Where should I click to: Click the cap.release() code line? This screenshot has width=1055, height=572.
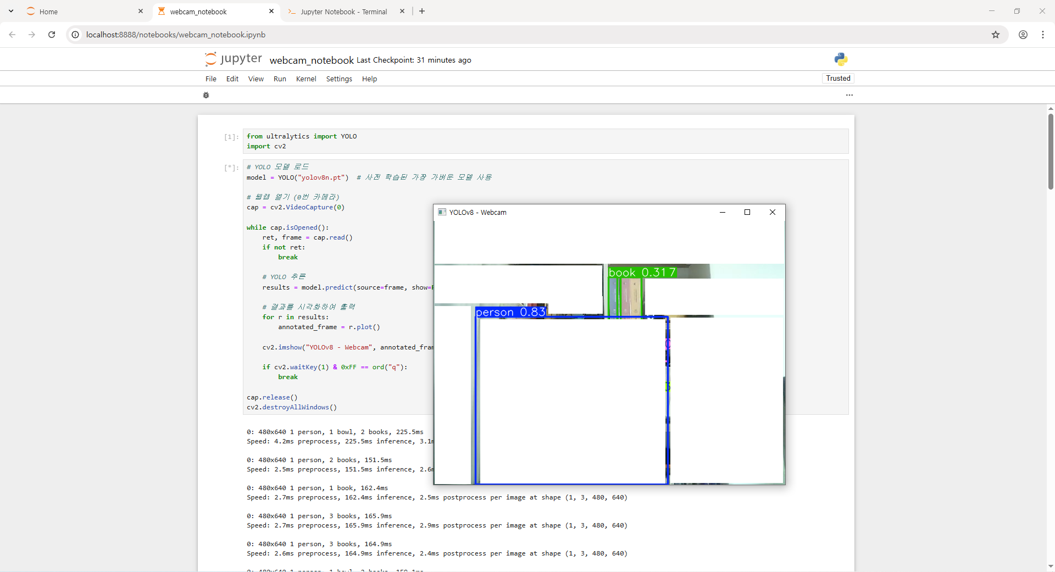tap(272, 397)
